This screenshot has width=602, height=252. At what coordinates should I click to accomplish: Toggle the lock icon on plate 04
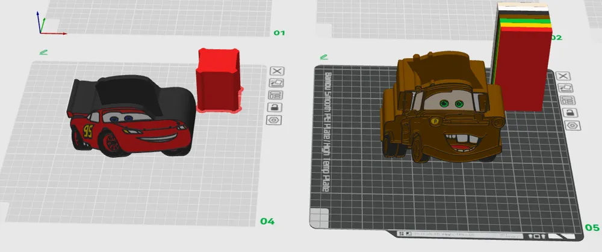pos(275,107)
